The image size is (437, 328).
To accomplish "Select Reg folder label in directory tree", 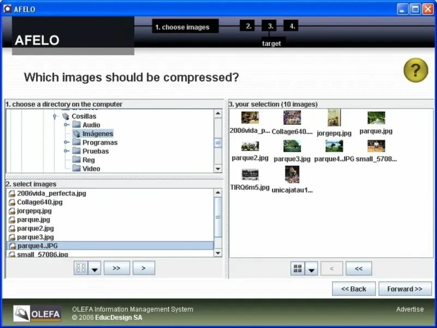I will (x=88, y=160).
